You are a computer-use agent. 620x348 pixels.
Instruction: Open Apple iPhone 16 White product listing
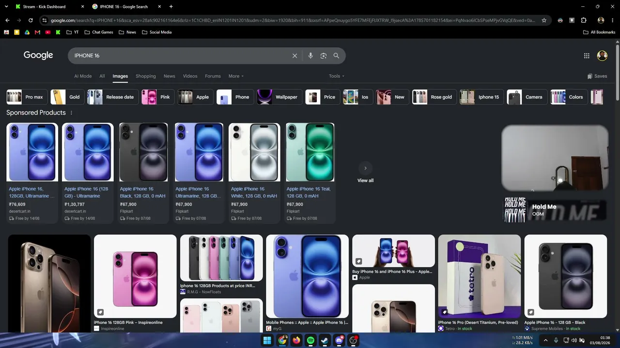click(254, 173)
